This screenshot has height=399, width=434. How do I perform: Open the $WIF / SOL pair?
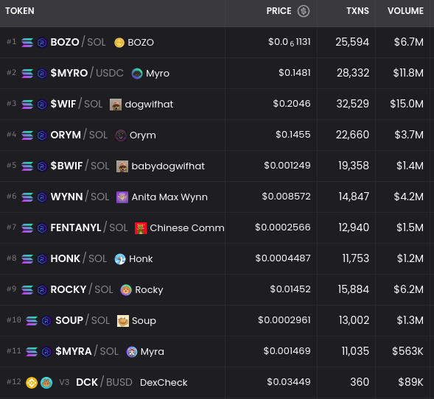[x=77, y=105]
